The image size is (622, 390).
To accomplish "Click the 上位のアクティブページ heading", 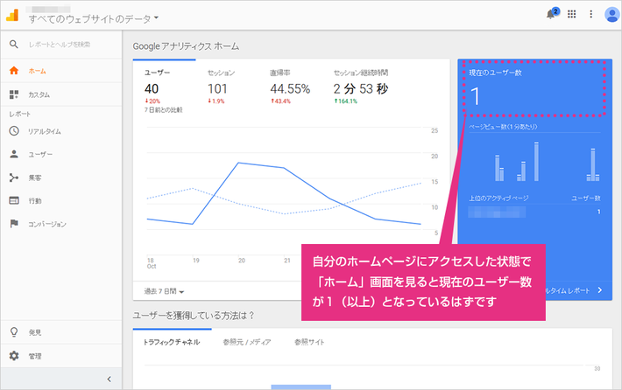I will [498, 198].
